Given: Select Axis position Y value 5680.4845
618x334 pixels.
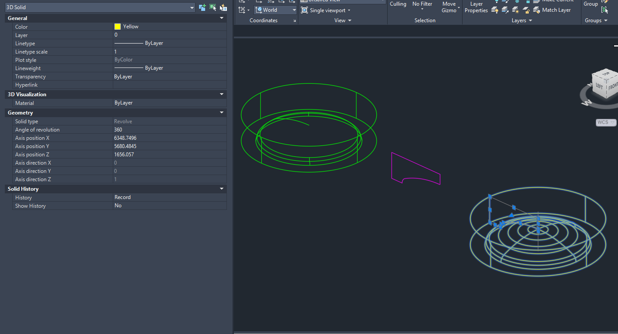Looking at the screenshot, I should tap(170, 146).
